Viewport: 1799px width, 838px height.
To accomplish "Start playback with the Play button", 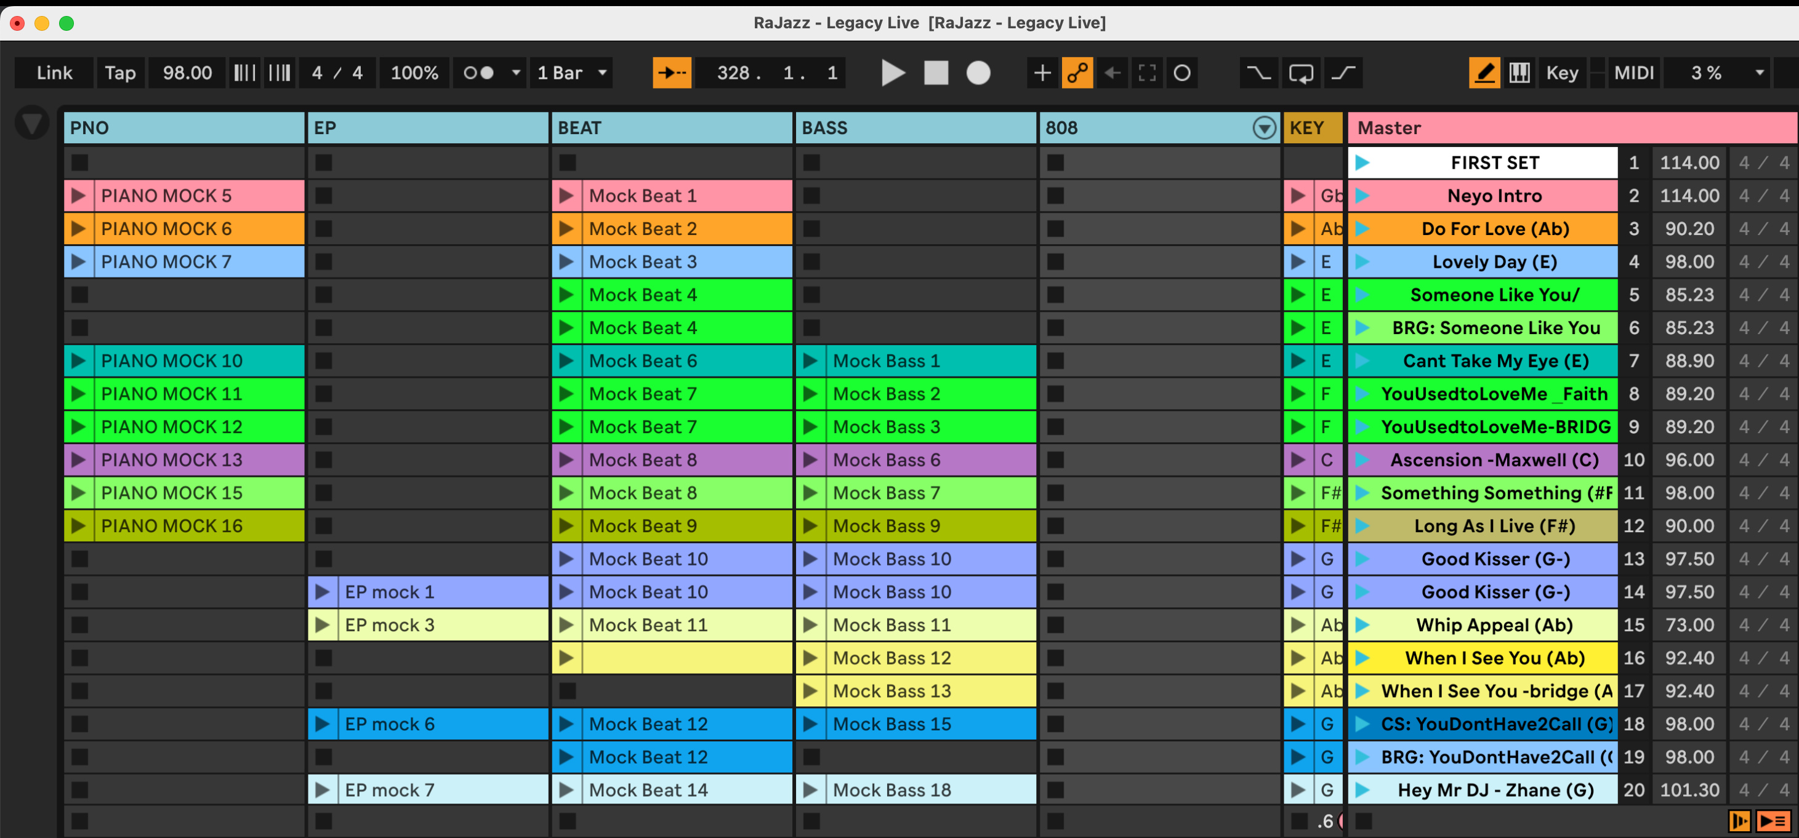I will [893, 73].
